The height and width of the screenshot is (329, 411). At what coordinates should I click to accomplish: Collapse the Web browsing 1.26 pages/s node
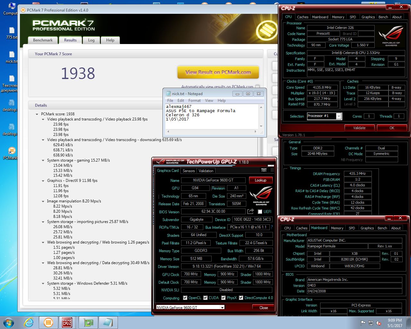tap(43, 242)
